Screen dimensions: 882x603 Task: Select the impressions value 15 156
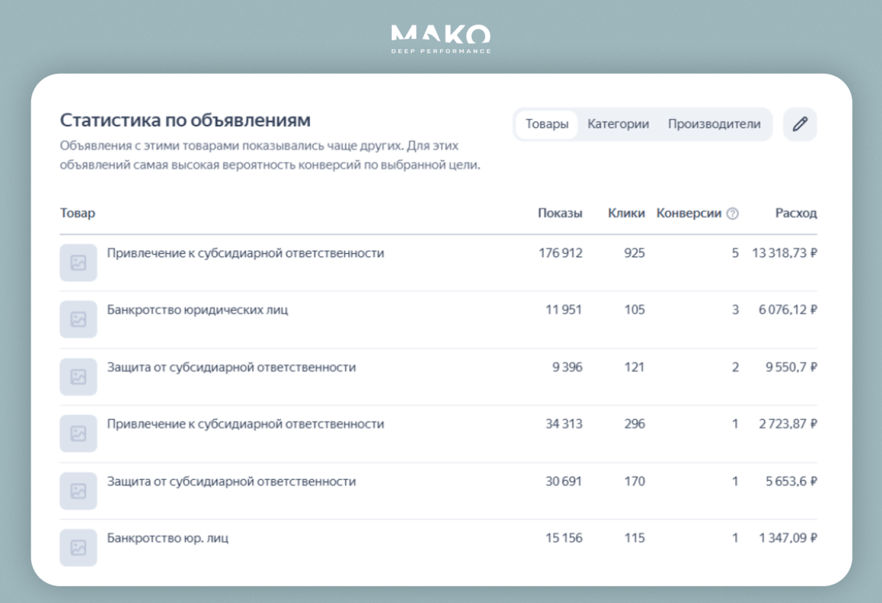(564, 538)
